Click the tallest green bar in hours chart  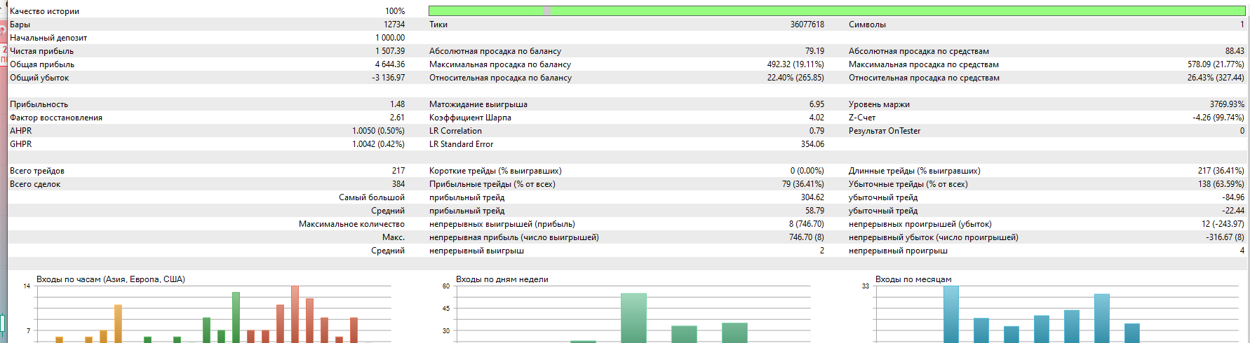(236, 317)
